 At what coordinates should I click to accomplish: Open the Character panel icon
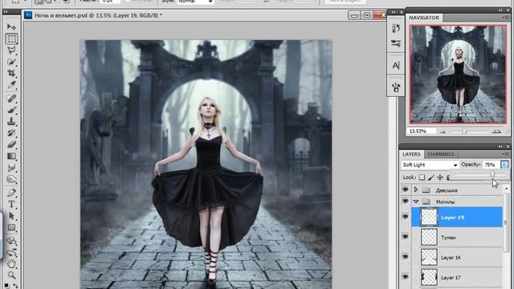click(396, 65)
